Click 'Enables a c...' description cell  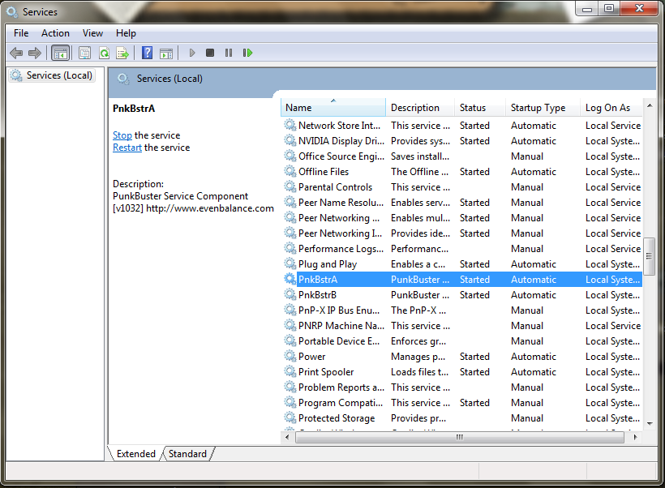click(418, 264)
